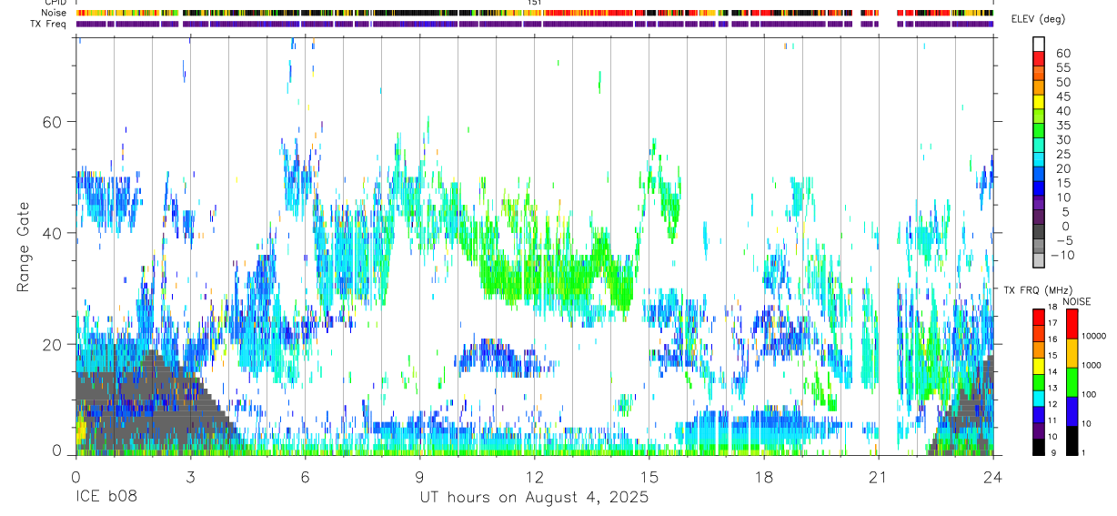Pick the green segment of the NOISE colorbar
Image resolution: width=1117 pixels, height=516 pixels.
click(1072, 381)
